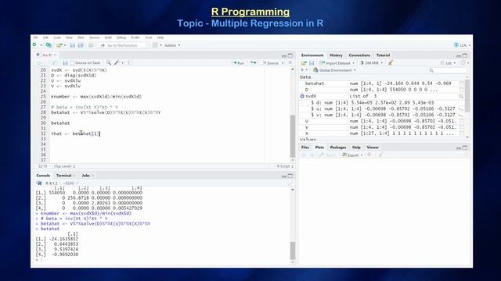Switch to the History tab
Screen dimensions: 501x281
click(x=336, y=55)
